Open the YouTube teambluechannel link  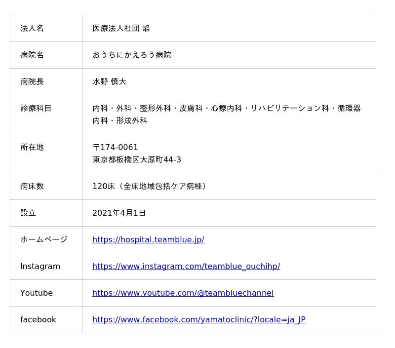pyautogui.click(x=183, y=293)
